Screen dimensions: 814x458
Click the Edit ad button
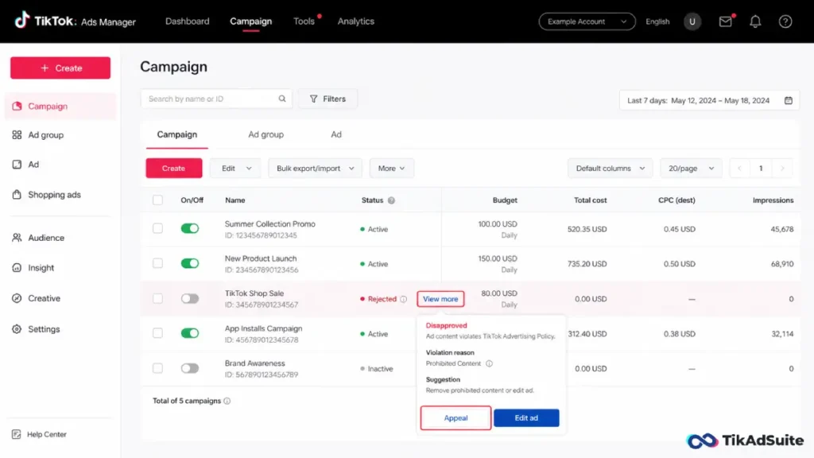(526, 418)
